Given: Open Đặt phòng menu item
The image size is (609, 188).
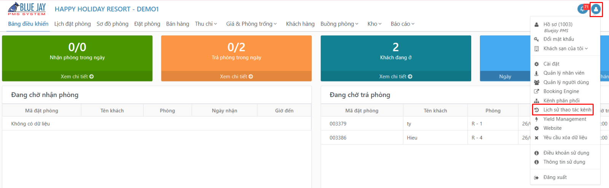Looking at the screenshot, I should (x=147, y=24).
